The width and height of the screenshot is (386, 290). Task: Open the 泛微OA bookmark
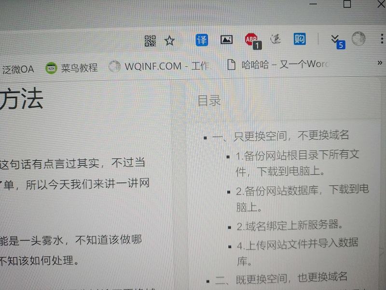(17, 69)
